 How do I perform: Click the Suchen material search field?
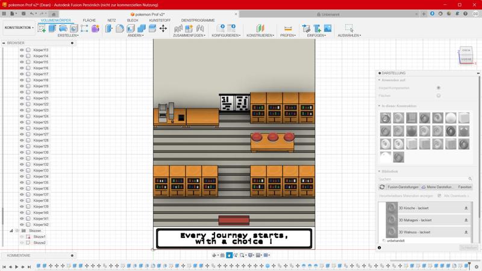(425, 179)
